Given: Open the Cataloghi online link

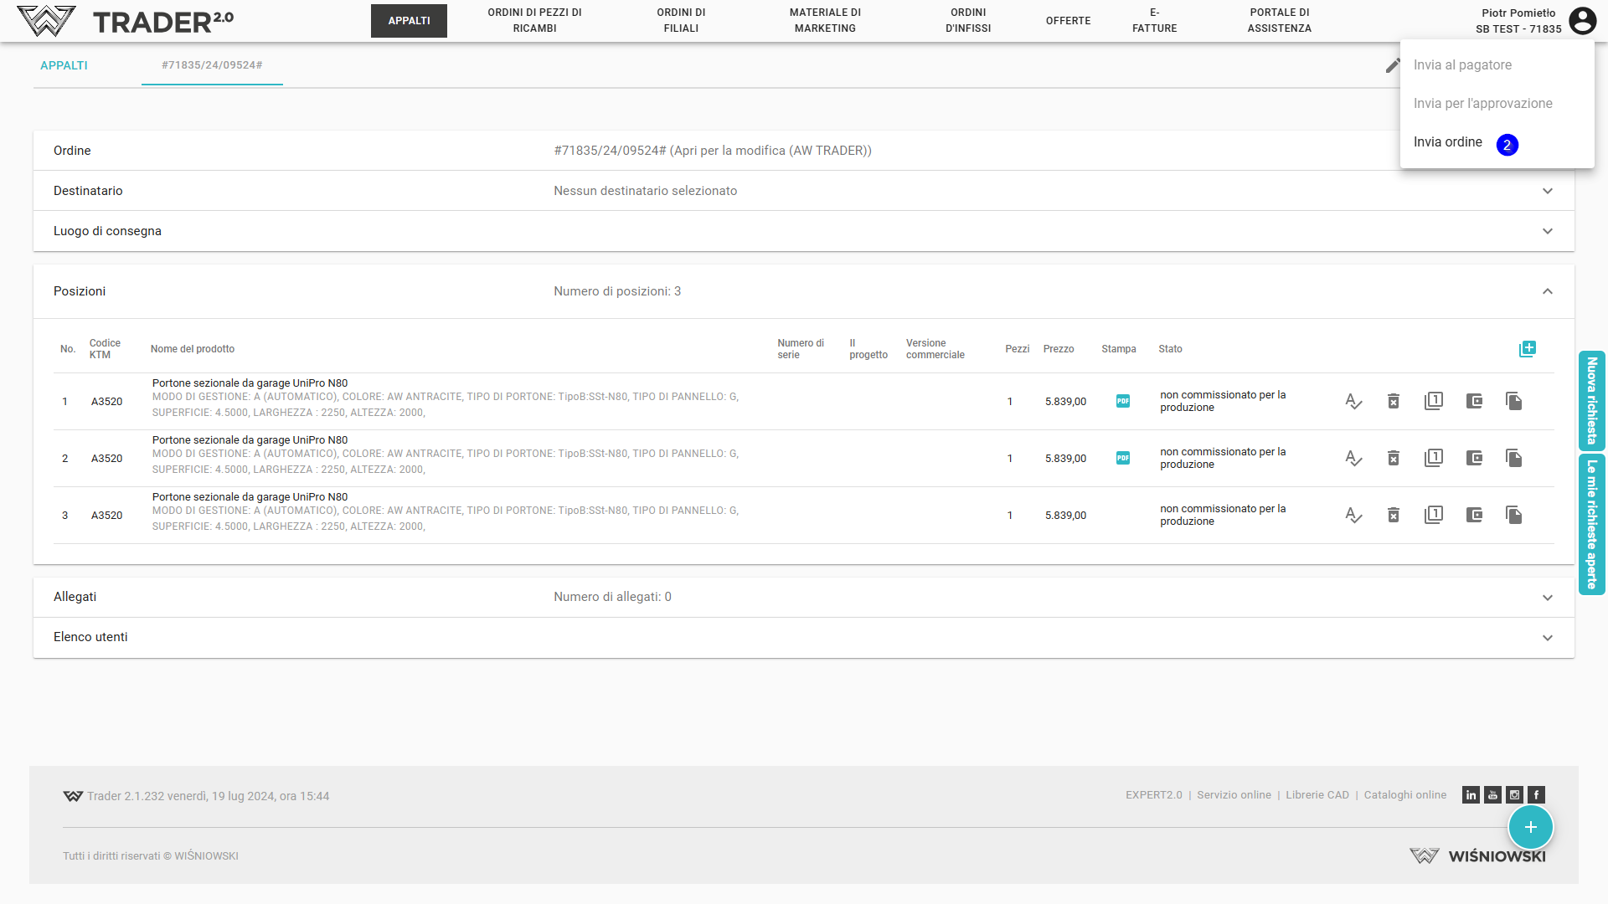Looking at the screenshot, I should click(1404, 795).
